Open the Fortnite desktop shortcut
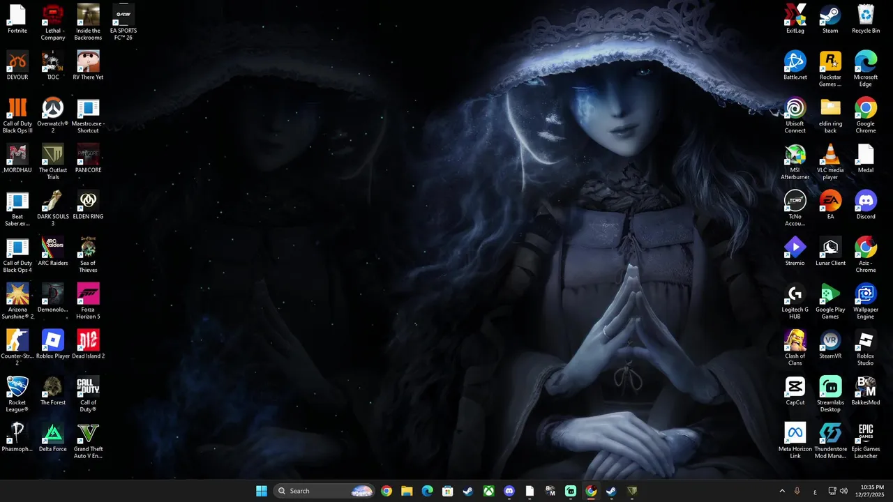The width and height of the screenshot is (893, 502). pyautogui.click(x=17, y=20)
